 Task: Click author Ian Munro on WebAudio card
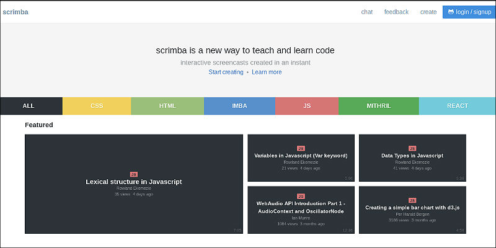301,218
